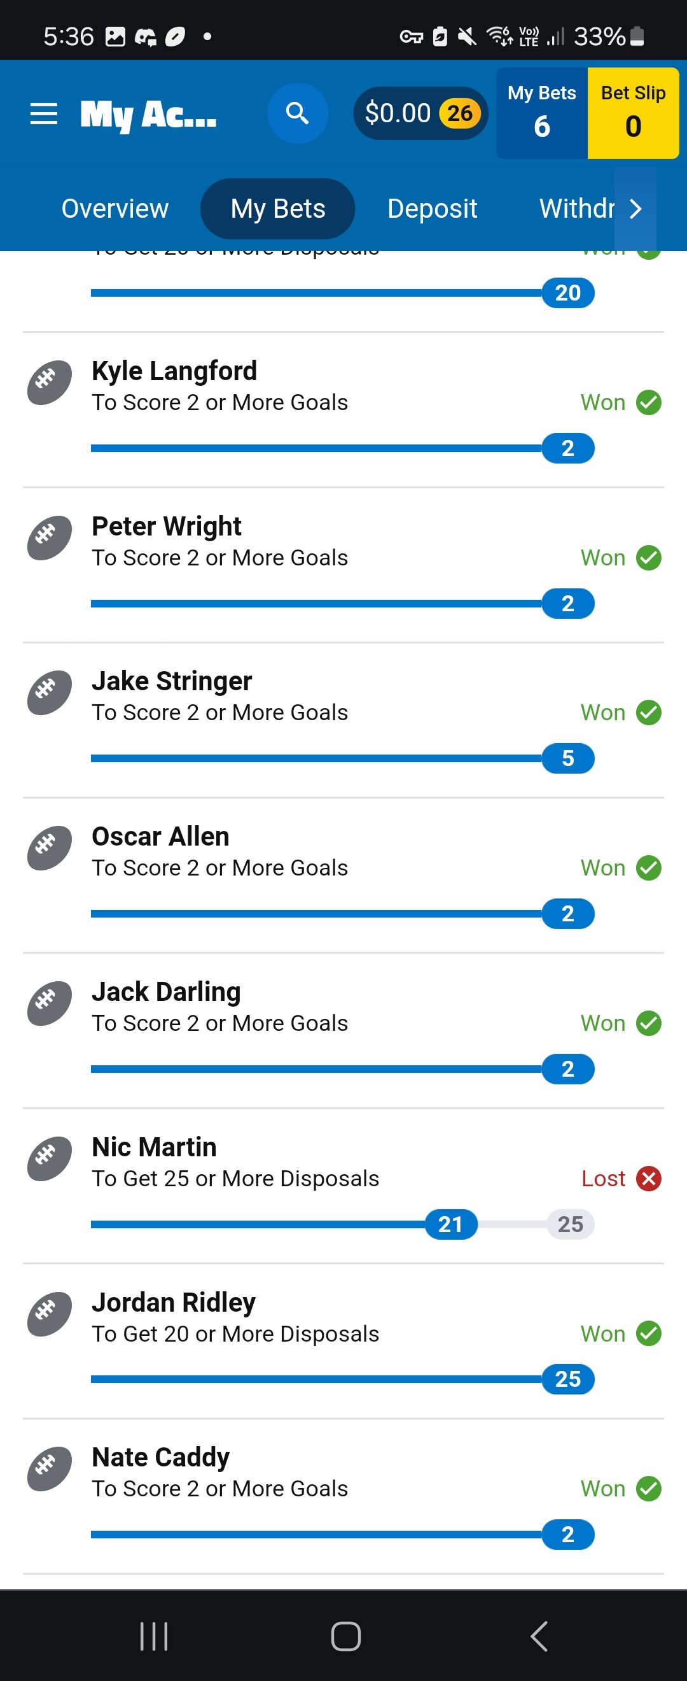Tap the search magnifier icon

[298, 113]
